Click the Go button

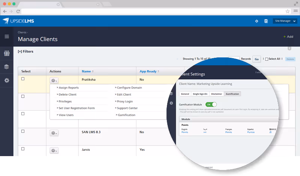[256, 59]
